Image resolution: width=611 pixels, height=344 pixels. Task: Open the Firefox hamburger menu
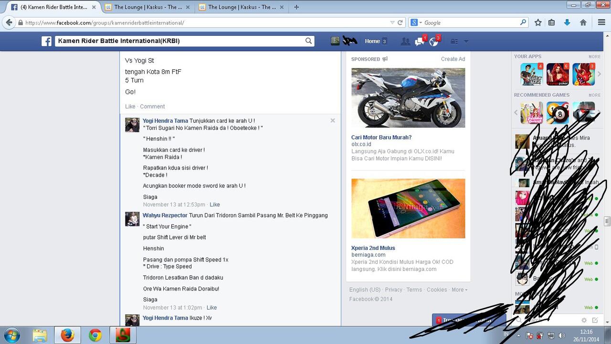(601, 22)
